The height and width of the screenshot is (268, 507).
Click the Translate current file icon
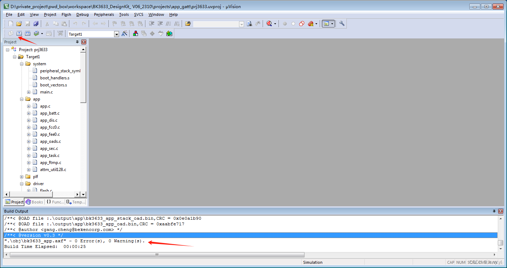click(11, 33)
